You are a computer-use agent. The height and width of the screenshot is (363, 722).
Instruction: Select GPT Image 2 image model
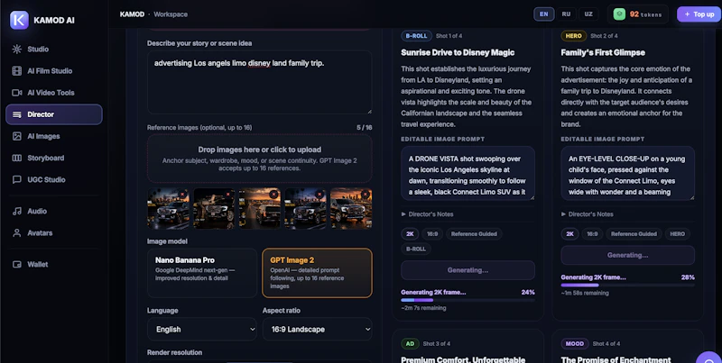pos(317,273)
